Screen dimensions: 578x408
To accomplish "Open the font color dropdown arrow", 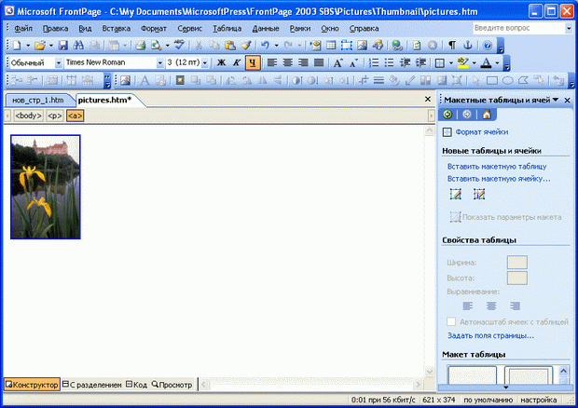I will point(497,63).
